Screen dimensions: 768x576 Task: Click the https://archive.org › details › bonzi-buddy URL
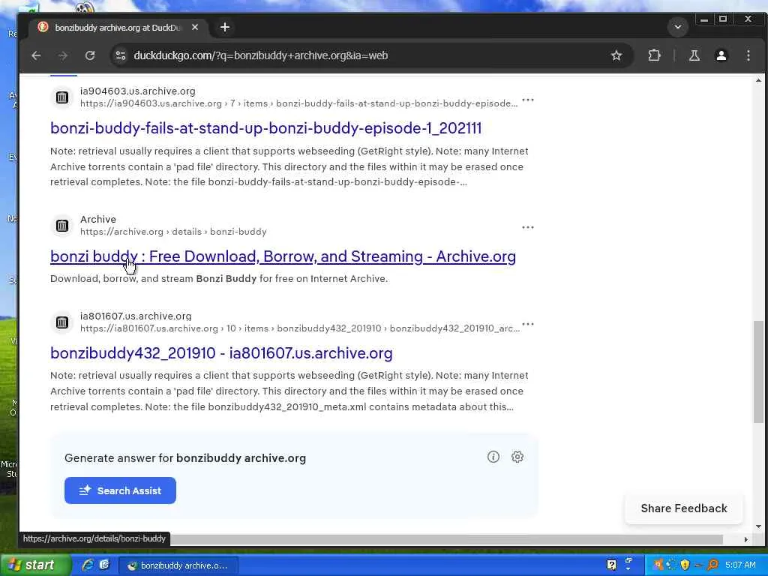click(x=173, y=232)
